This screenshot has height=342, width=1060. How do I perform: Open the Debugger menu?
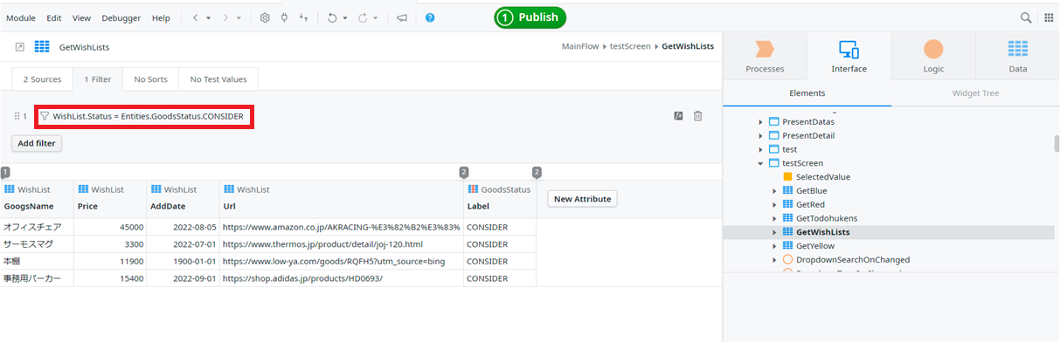pyautogui.click(x=121, y=17)
